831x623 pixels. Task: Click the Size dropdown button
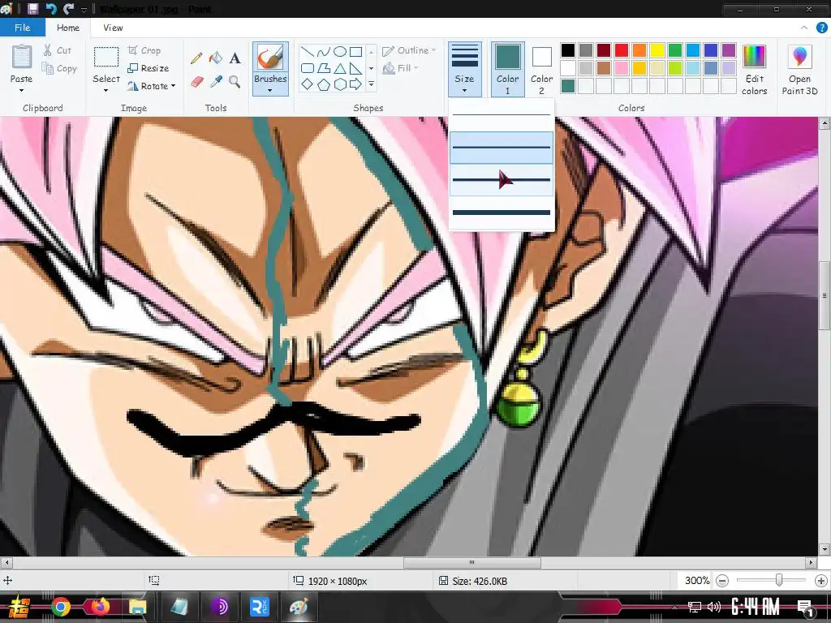[x=465, y=70]
